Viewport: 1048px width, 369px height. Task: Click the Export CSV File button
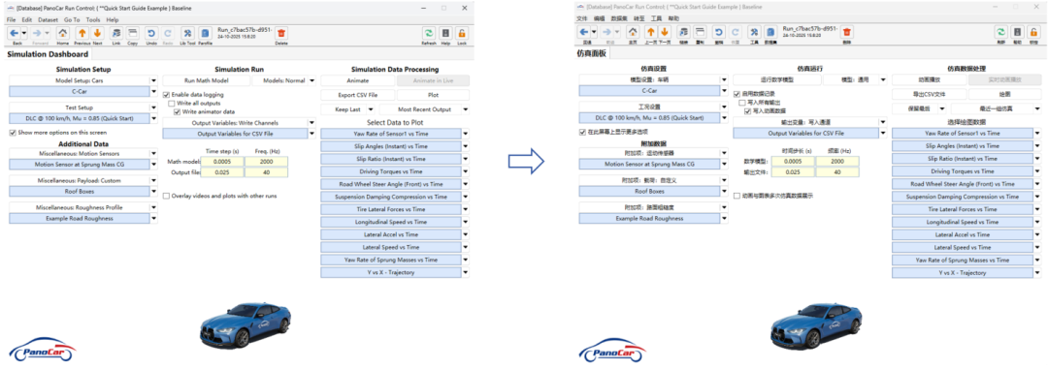[357, 95]
